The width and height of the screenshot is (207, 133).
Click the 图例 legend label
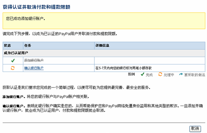point(131,75)
